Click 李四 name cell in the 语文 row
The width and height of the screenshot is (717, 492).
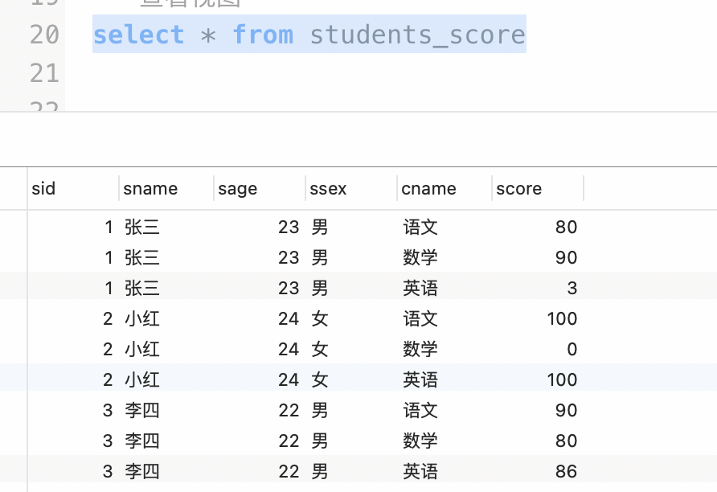[142, 410]
